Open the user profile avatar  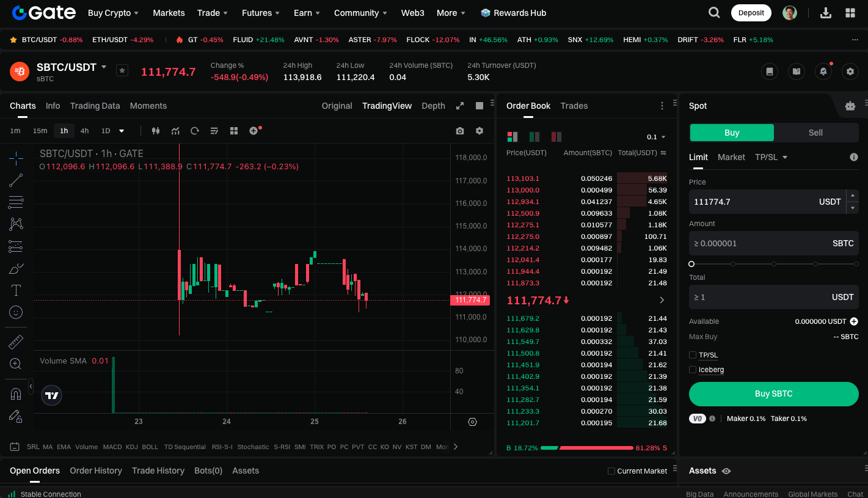click(x=790, y=13)
